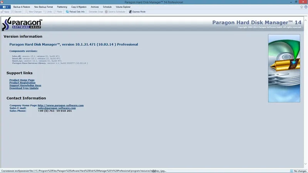Viewport: 308px width, 173px height.
Task: Click the Contact Information heading
Action: 26,98
